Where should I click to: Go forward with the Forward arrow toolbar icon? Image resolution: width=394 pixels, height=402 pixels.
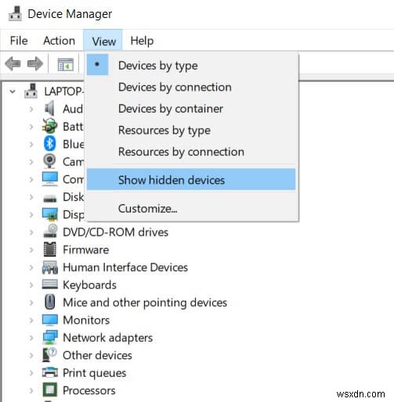(35, 63)
